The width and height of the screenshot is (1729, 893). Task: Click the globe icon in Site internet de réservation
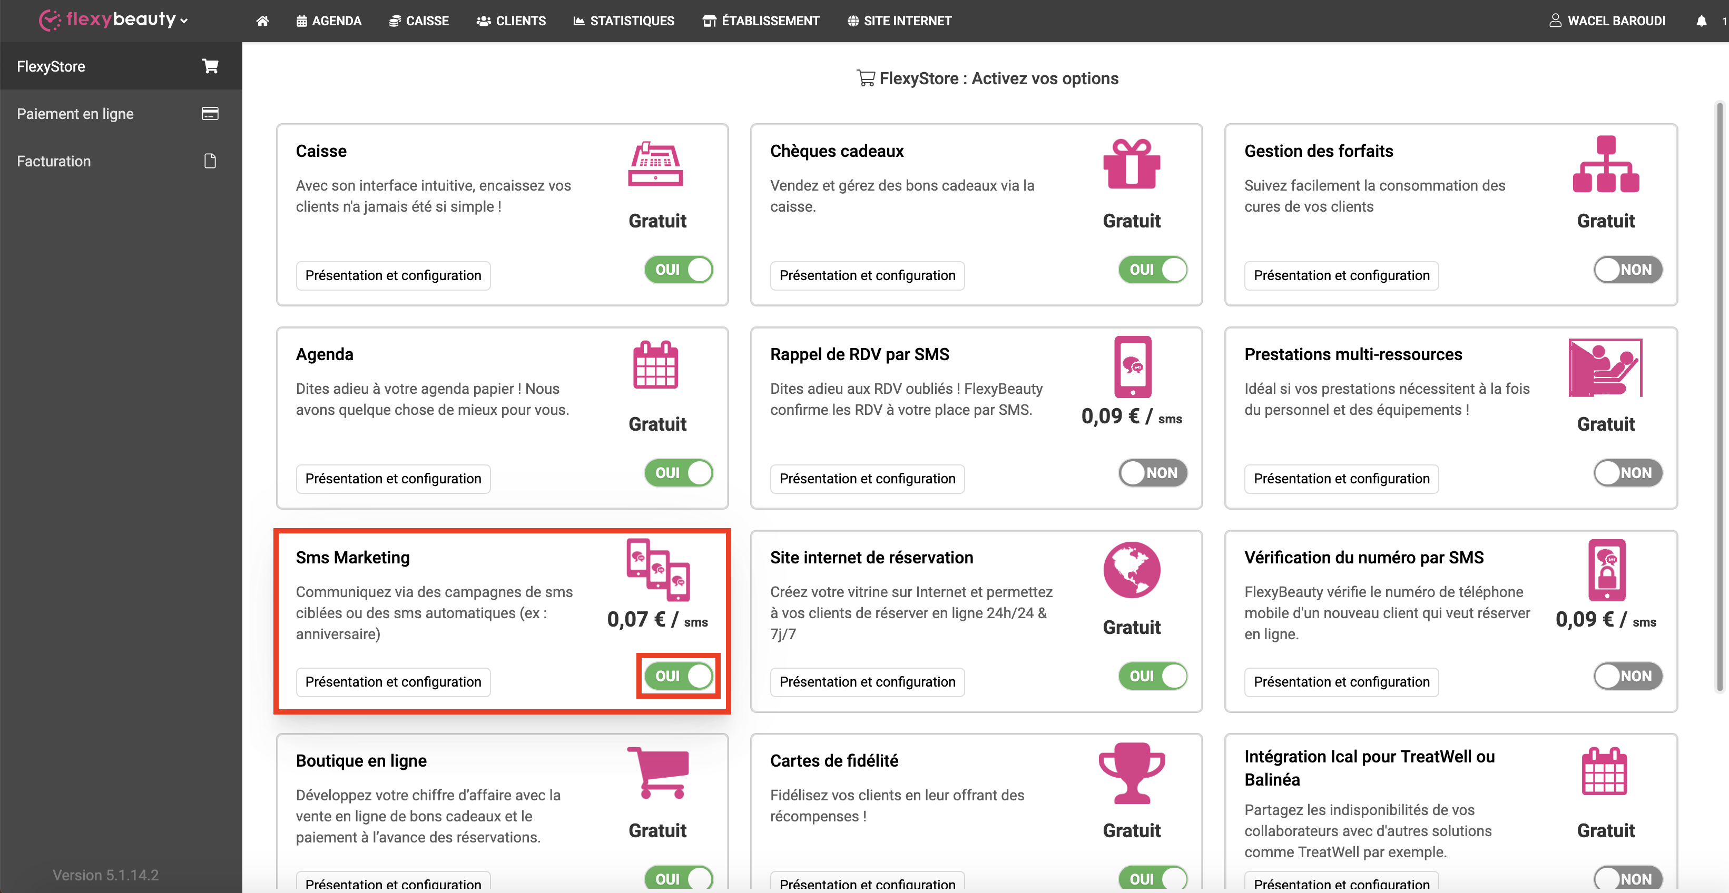click(1132, 570)
